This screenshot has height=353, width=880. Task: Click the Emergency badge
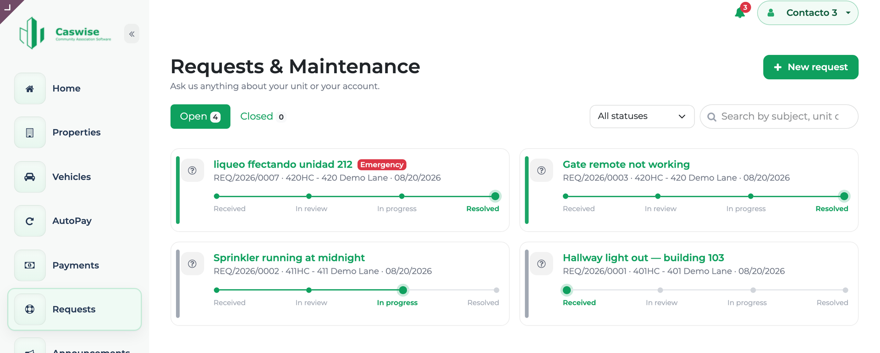382,164
